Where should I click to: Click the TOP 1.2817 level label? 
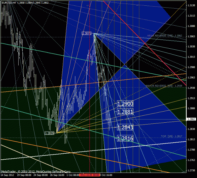tap(171, 136)
